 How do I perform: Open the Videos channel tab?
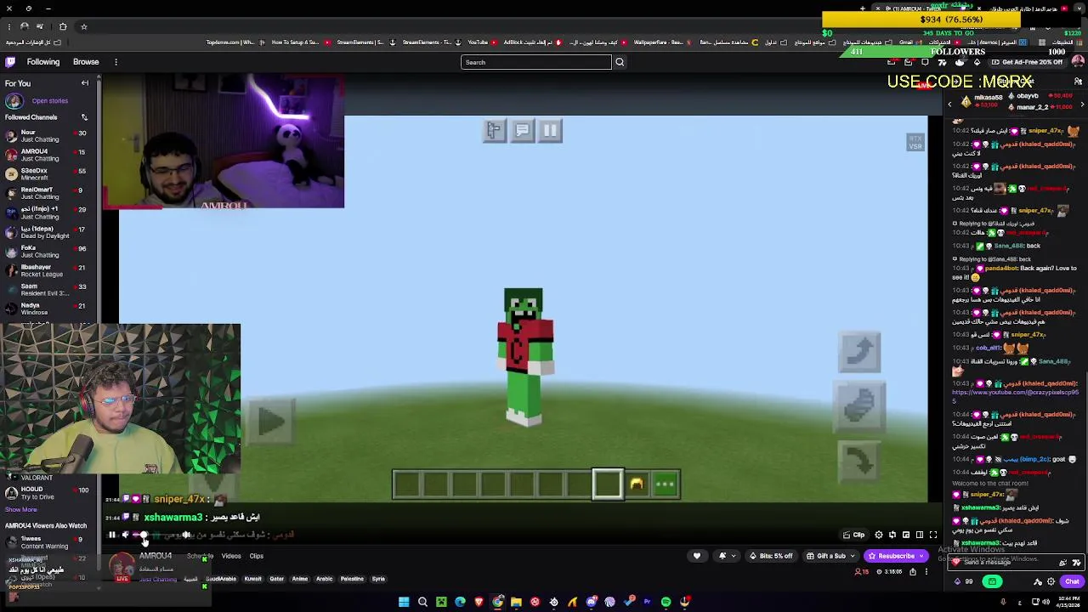pos(231,556)
